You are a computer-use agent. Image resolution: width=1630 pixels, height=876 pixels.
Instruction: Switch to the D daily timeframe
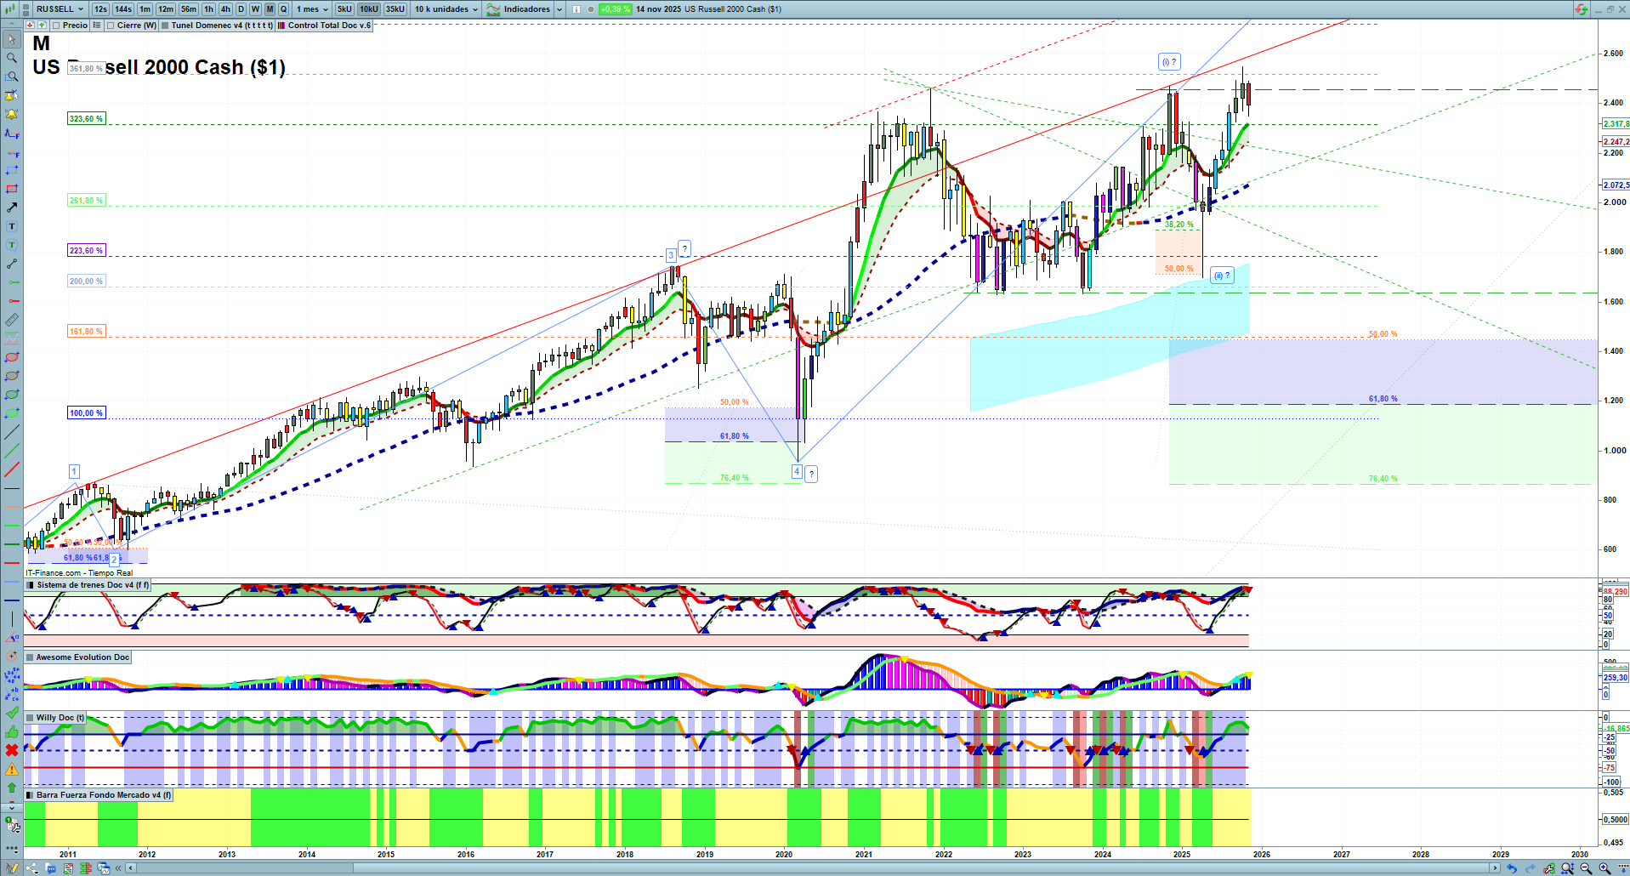(x=241, y=9)
